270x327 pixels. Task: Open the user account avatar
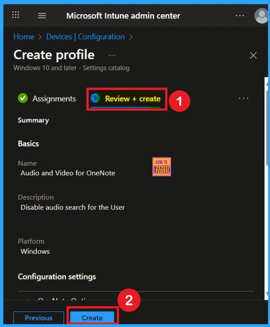pos(262,16)
